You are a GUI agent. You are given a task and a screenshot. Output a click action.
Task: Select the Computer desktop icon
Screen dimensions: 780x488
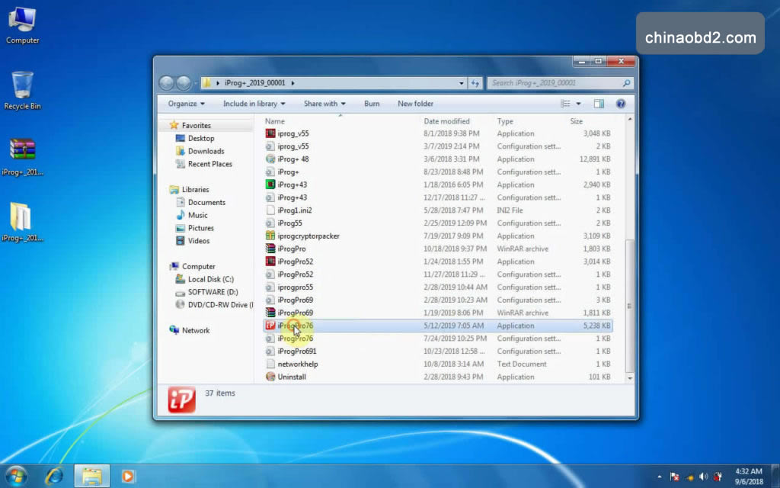pos(22,25)
